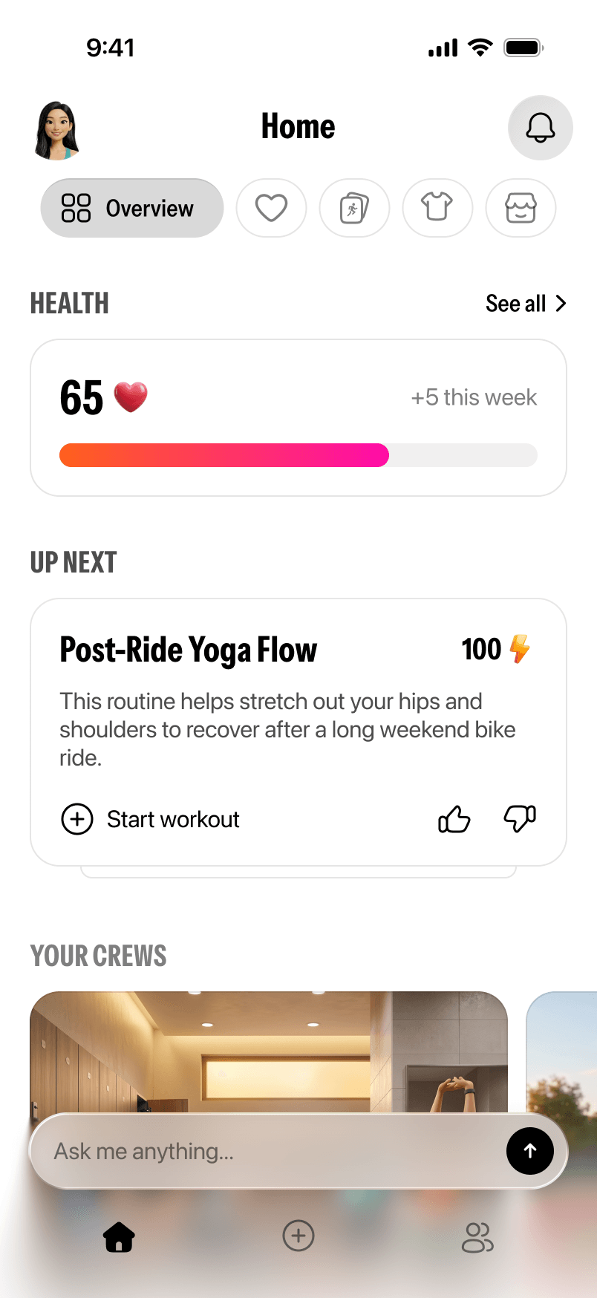This screenshot has width=597, height=1298.
Task: Tap the lightning bolt energy points icon
Action: tap(521, 648)
